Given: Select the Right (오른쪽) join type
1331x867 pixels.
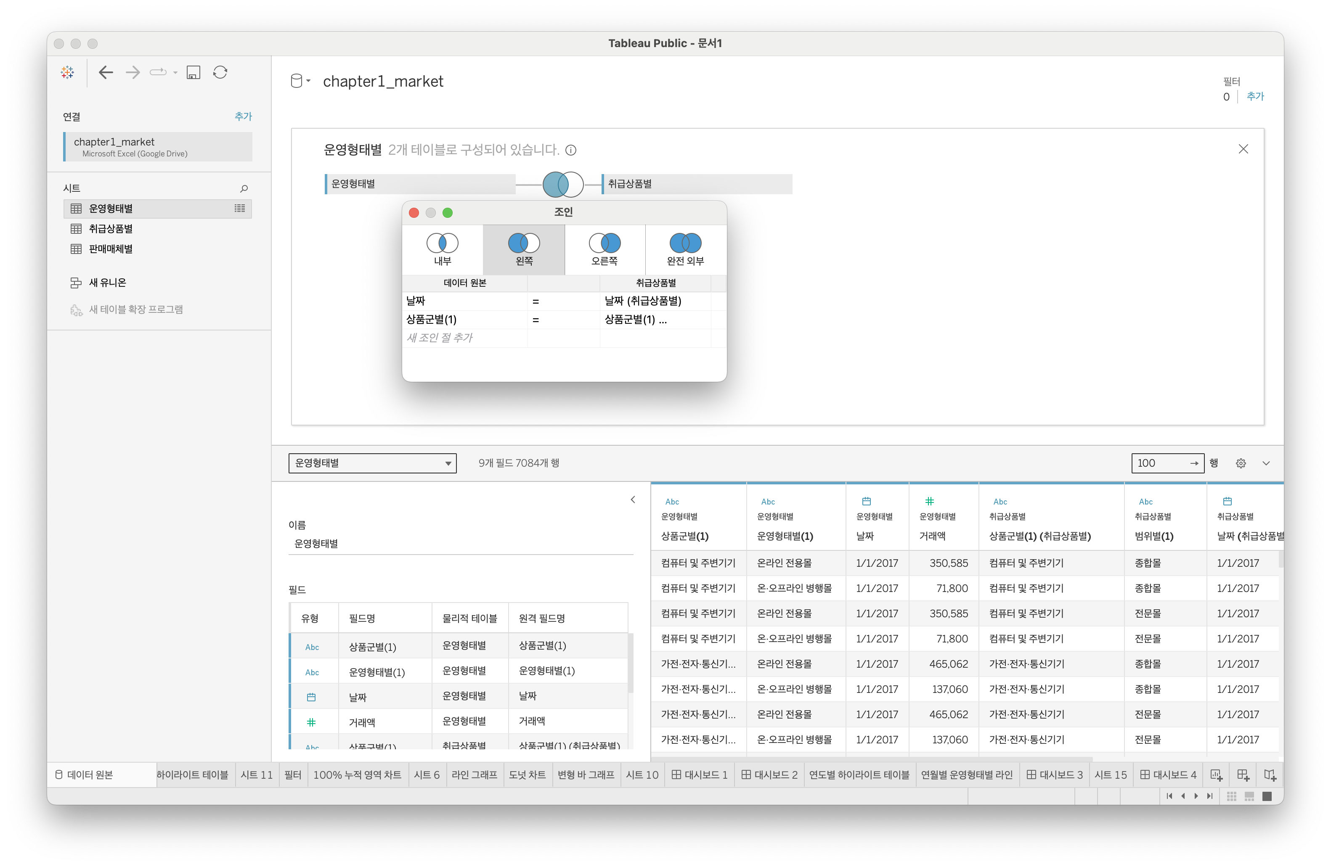Looking at the screenshot, I should coord(605,249).
